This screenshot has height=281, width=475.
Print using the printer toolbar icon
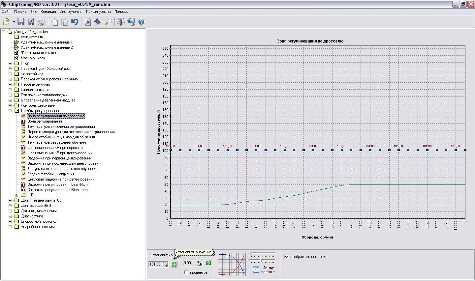coord(41,22)
